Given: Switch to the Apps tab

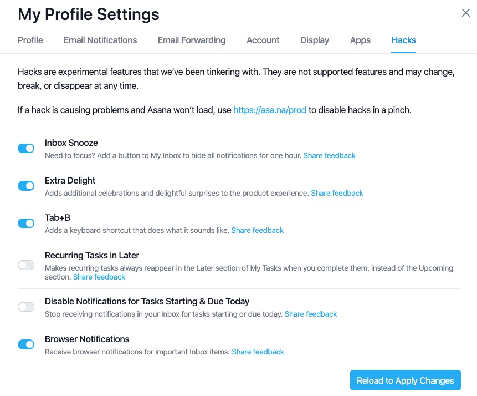Looking at the screenshot, I should click(x=360, y=40).
